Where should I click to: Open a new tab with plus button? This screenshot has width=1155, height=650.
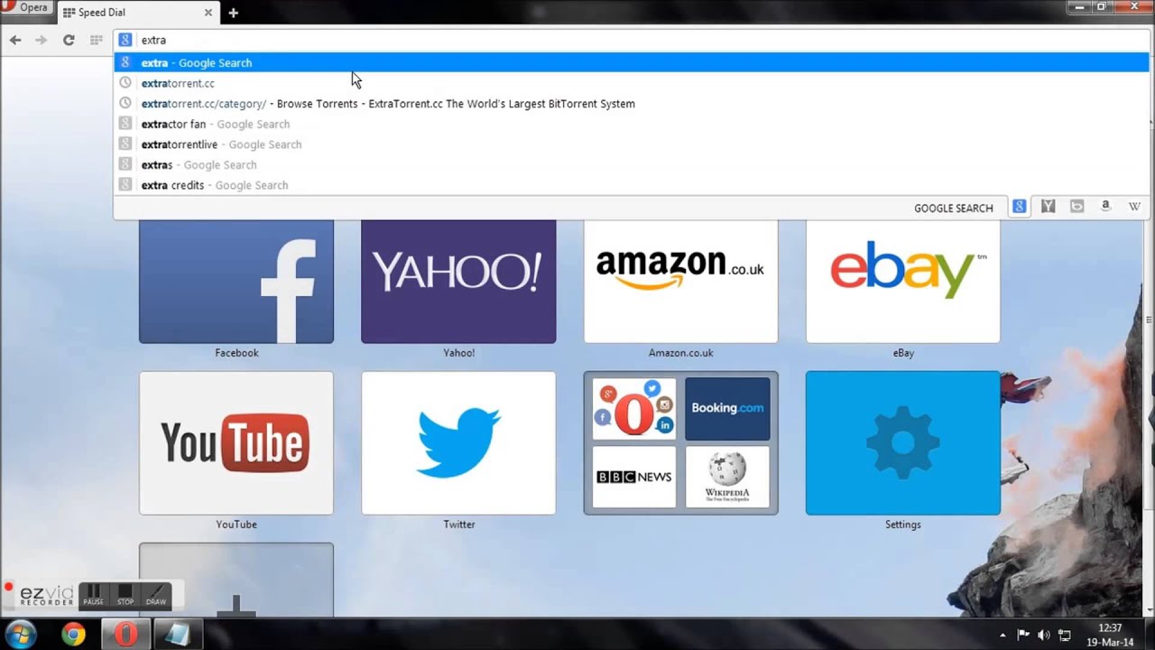[x=233, y=13]
